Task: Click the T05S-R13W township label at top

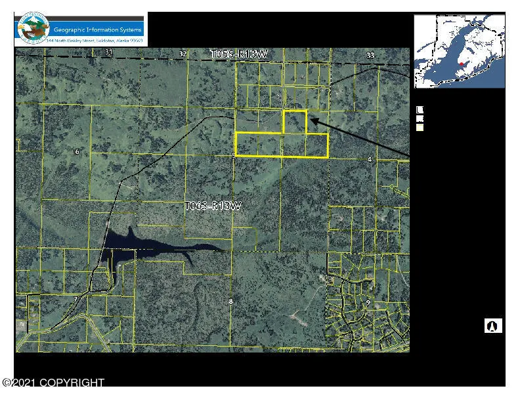Action: (239, 54)
